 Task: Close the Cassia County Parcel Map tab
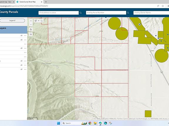pyautogui.click(x=42, y=2)
